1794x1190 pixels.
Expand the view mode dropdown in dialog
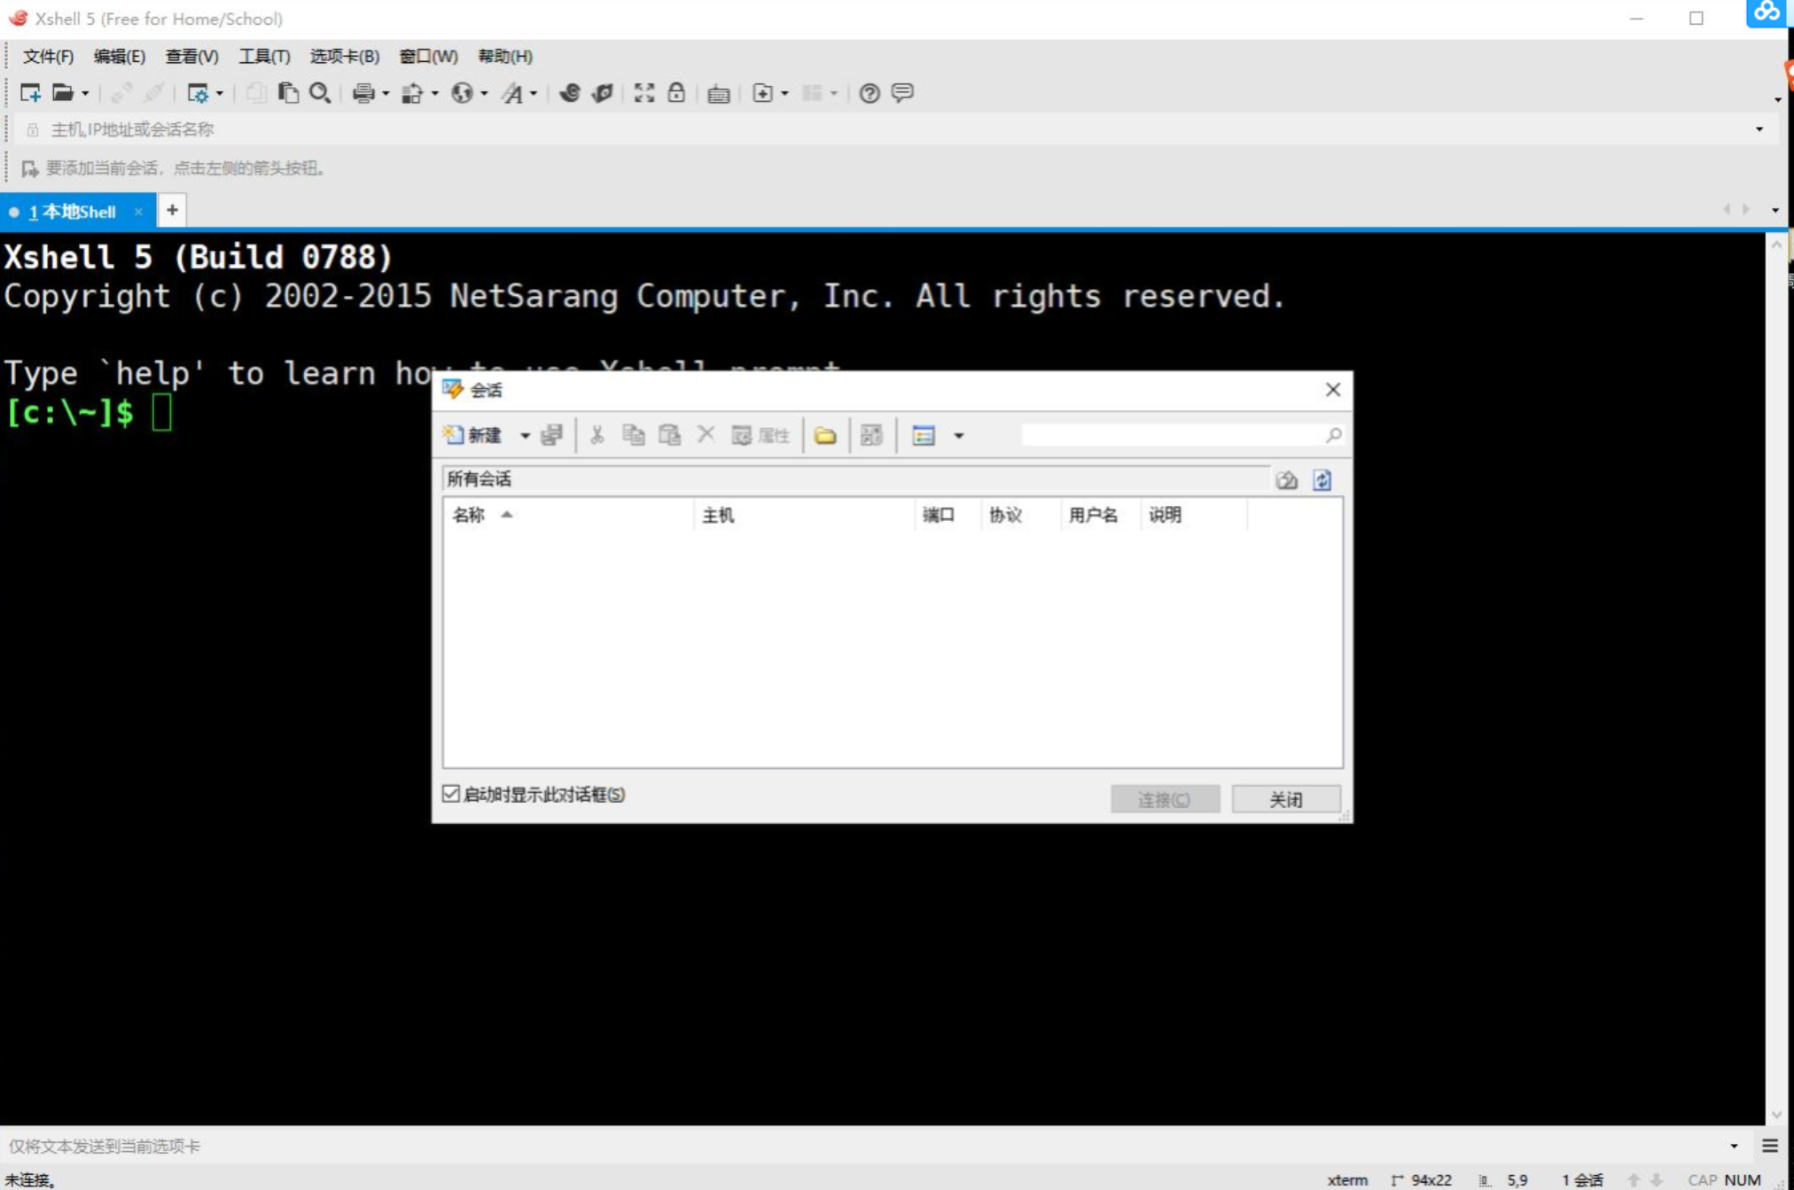(958, 436)
